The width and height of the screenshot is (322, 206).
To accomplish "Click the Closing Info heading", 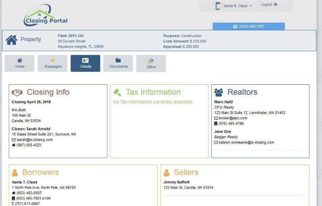I will click(x=48, y=92).
